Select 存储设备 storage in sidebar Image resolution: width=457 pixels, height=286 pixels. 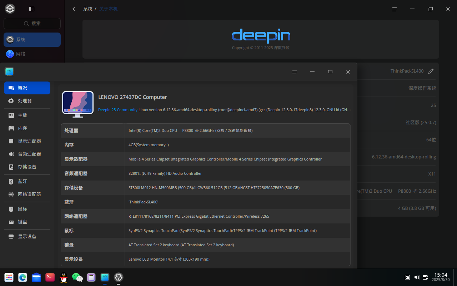[x=27, y=167]
